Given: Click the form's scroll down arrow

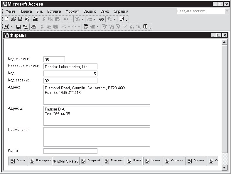Looking at the screenshot, I should pyautogui.click(x=225, y=167).
